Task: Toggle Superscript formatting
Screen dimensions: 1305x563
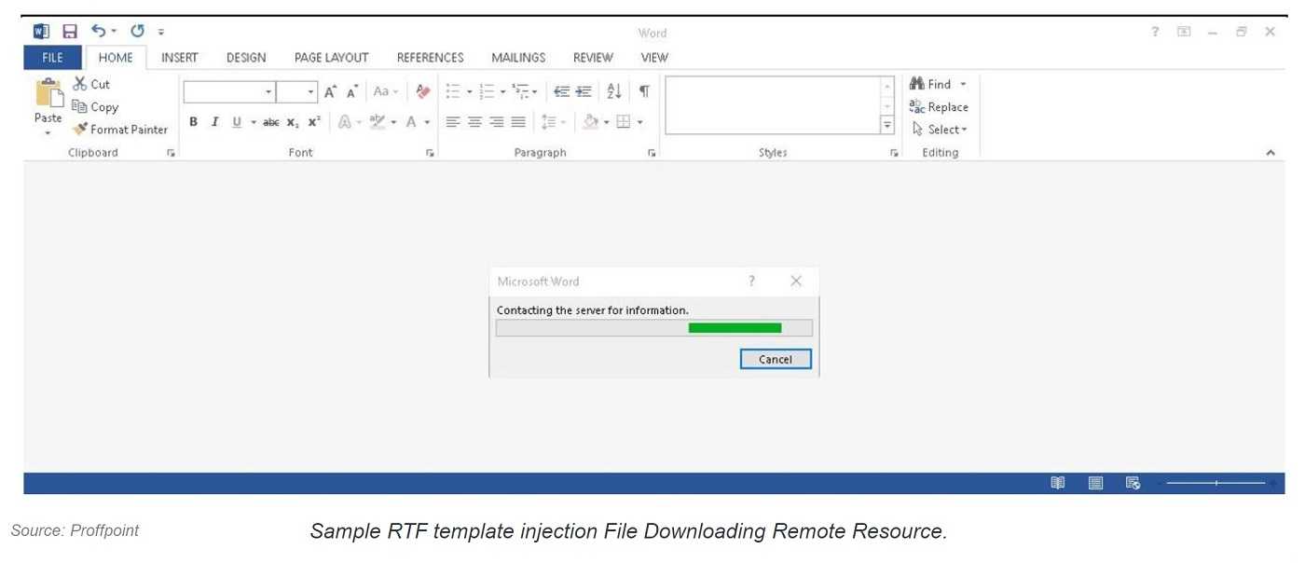Action: pos(314,122)
